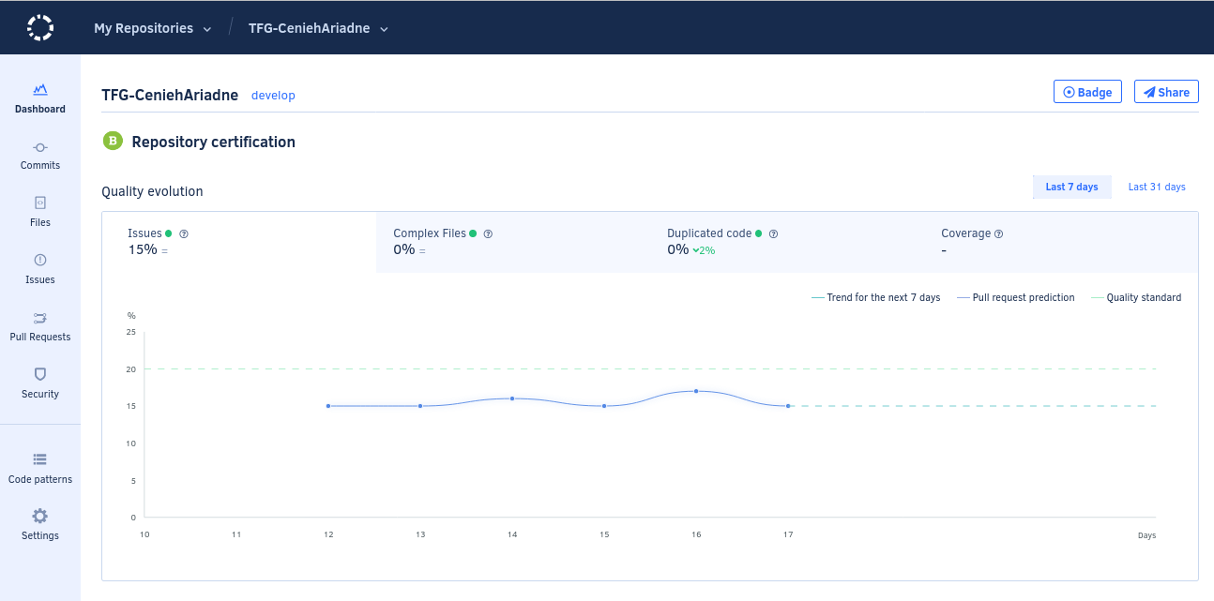Select the Complex Files metric tab
The image size is (1214, 601).
513,242
